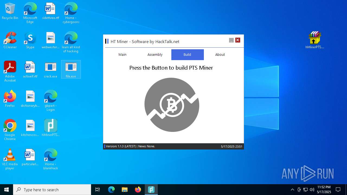Image resolution: width=347 pixels, height=195 pixels.
Task: Open Home - cybergoons shortcut
Action: pyautogui.click(x=71, y=13)
